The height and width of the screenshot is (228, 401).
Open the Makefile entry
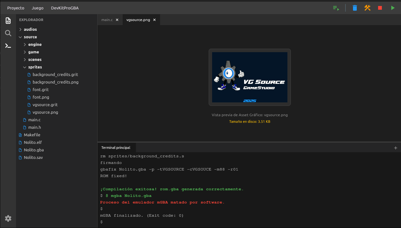32,135
